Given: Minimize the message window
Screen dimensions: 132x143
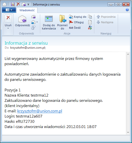Looking at the screenshot, I should tap(111, 4).
